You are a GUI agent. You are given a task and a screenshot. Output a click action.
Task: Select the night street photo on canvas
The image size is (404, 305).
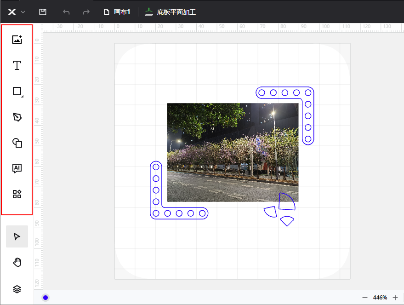[x=233, y=152]
